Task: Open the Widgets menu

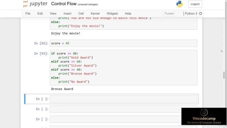Action: (x=112, y=14)
